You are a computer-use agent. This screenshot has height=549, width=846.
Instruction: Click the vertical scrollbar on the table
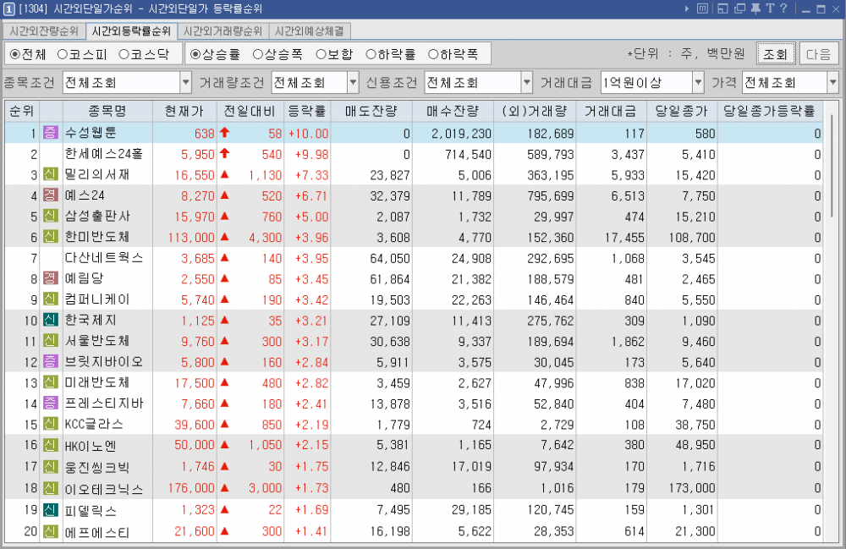coord(833,254)
